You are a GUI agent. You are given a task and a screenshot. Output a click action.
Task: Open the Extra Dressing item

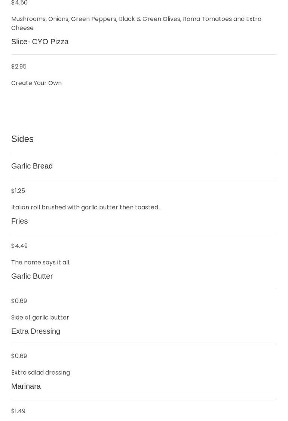[36, 331]
